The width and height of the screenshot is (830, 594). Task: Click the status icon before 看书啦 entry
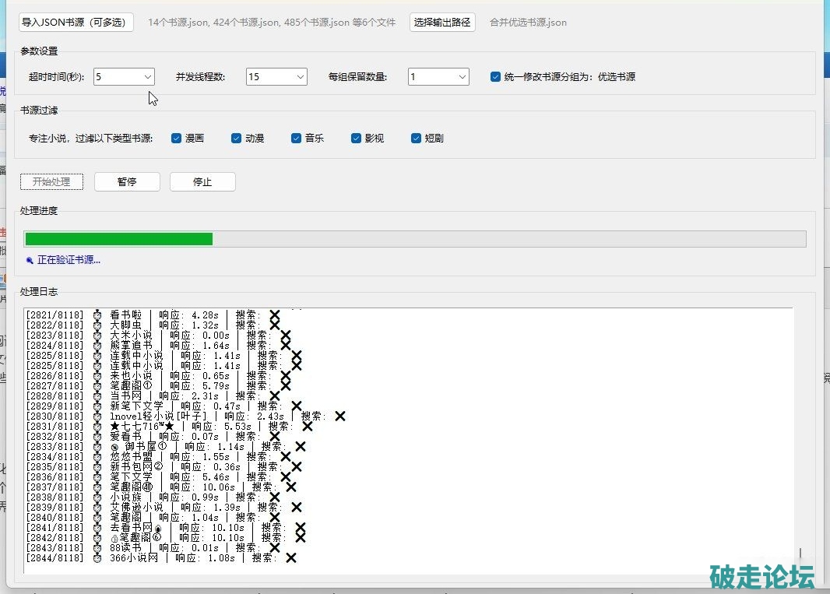point(97,315)
